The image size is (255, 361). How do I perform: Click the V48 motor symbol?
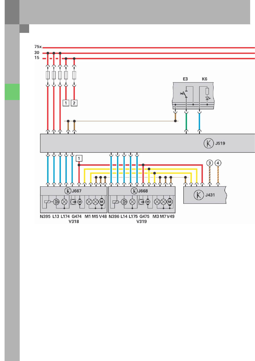coord(102,202)
